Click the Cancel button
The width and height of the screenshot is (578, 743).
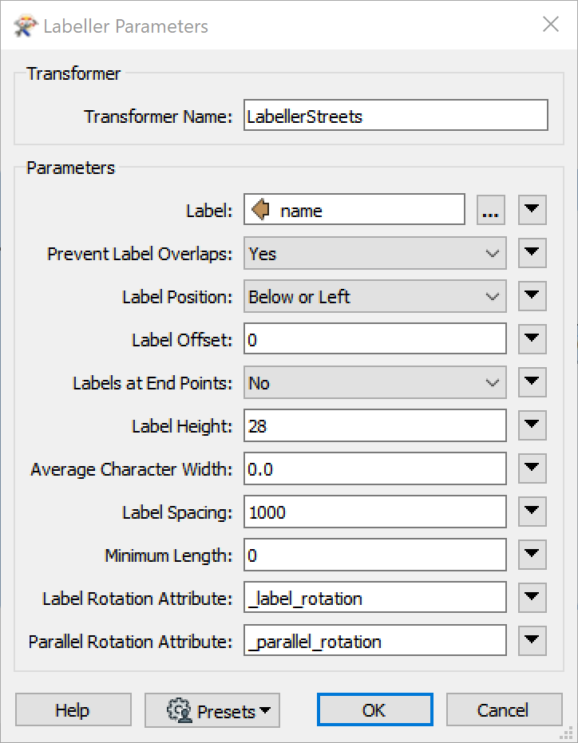504,709
